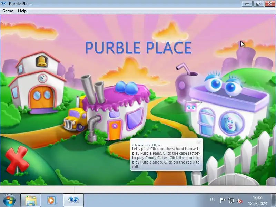
Task: Open the clock showing 16:06
Action: point(257,200)
